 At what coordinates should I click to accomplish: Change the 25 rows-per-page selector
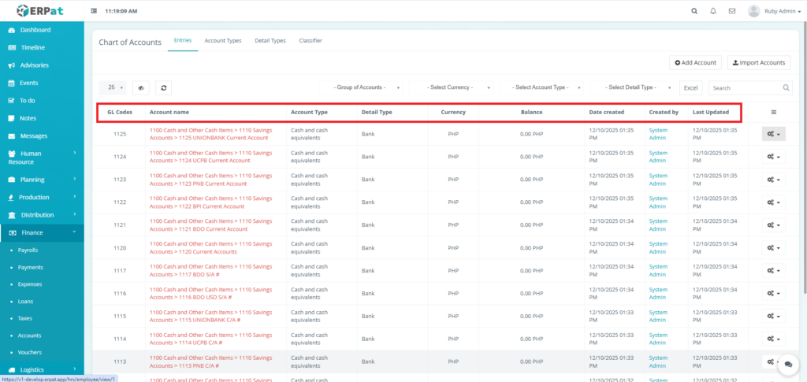point(112,88)
